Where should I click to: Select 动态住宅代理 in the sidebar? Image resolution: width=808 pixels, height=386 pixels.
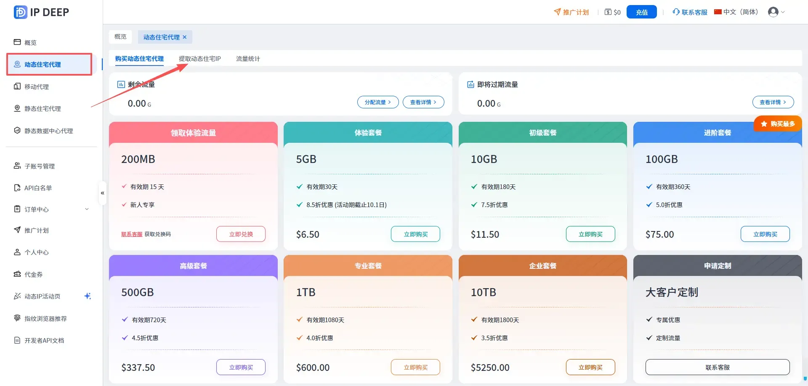[x=49, y=64]
